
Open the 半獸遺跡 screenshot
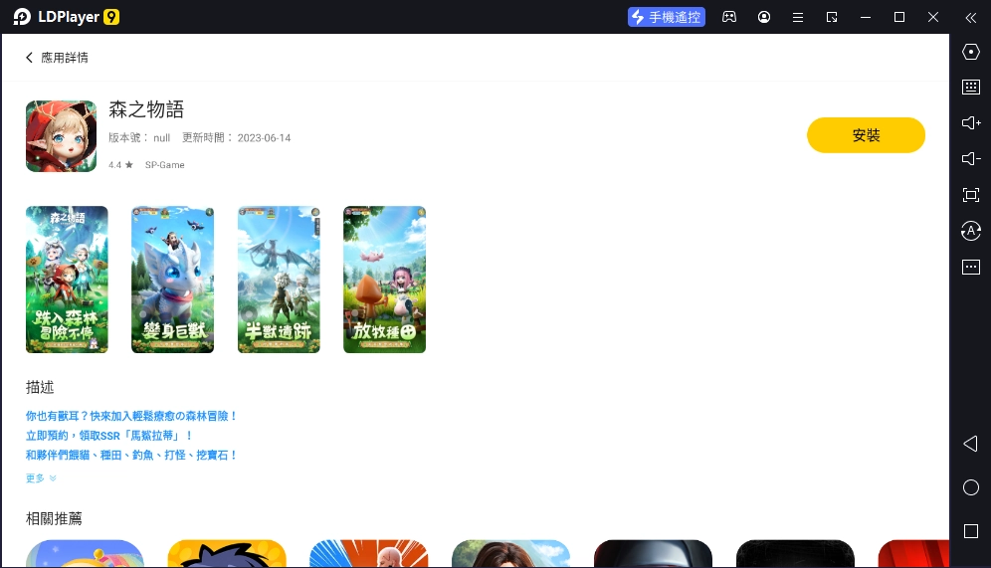pos(279,280)
